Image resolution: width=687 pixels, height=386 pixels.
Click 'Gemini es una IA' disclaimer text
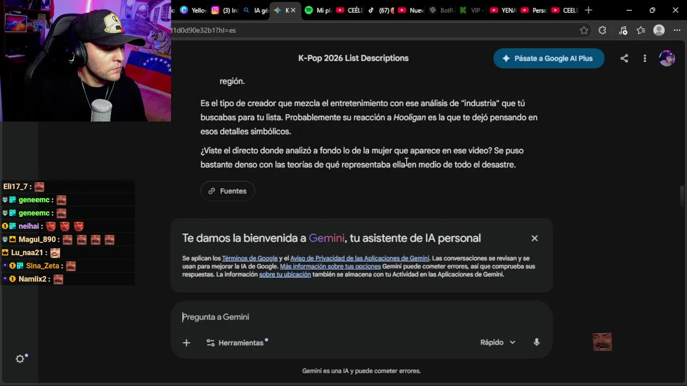click(x=361, y=370)
